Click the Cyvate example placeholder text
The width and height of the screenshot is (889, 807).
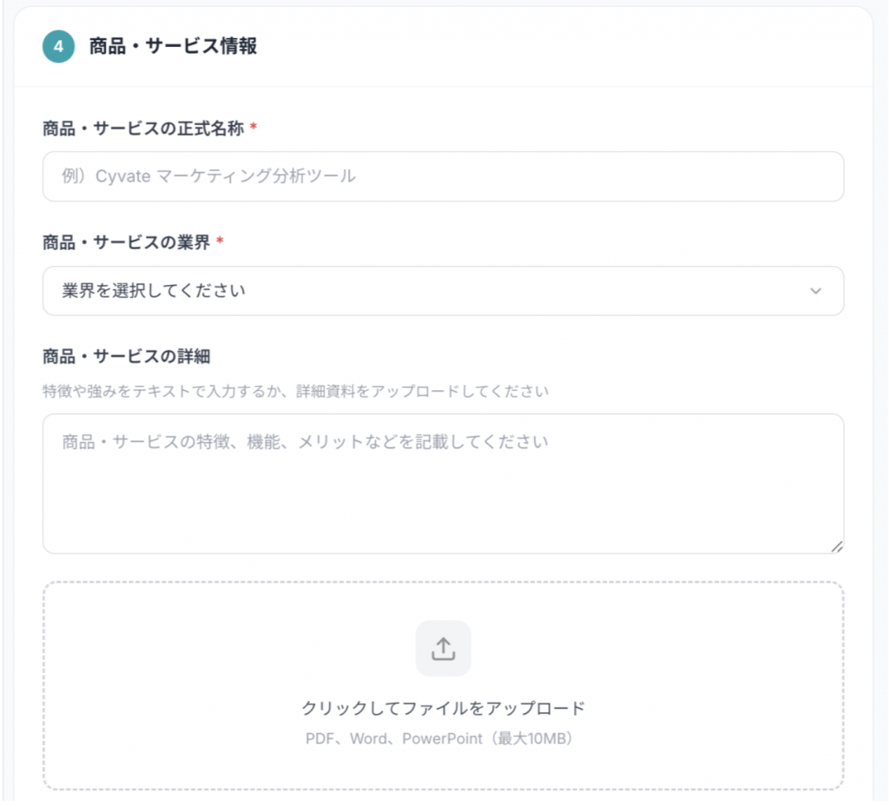tap(208, 176)
